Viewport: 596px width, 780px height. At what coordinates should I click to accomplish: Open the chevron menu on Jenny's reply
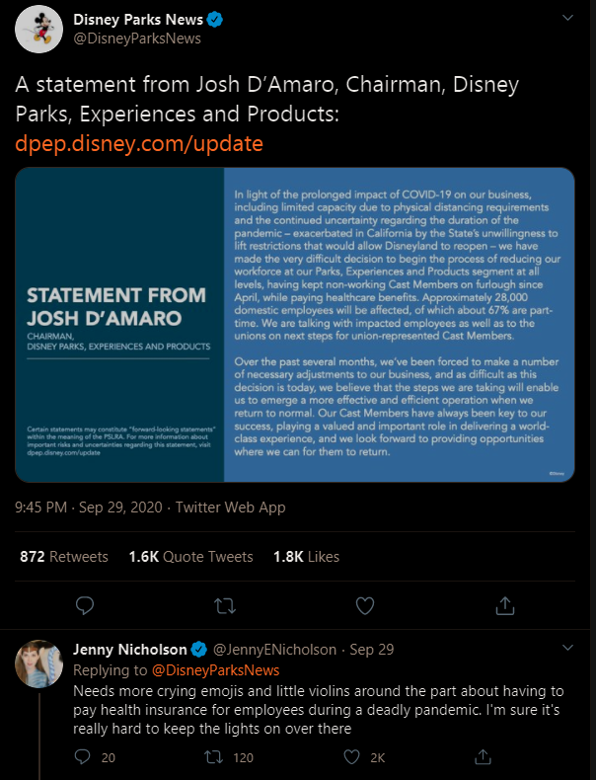pos(567,648)
